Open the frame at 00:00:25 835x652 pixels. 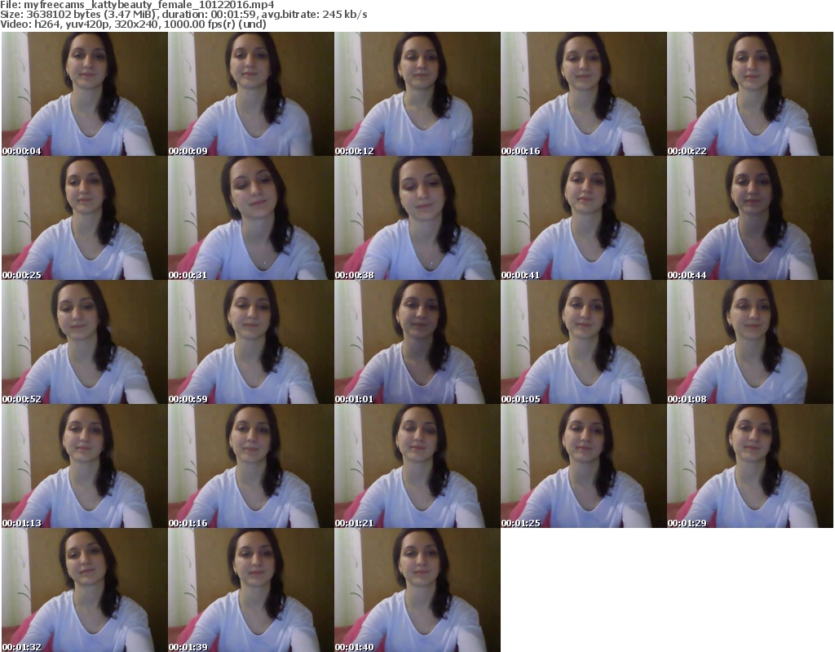coord(85,218)
